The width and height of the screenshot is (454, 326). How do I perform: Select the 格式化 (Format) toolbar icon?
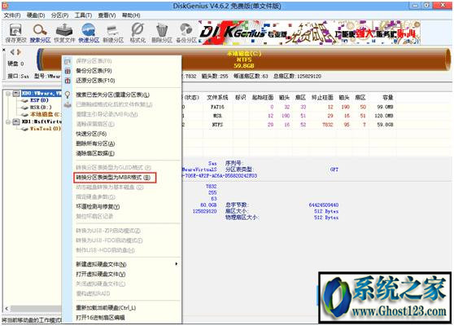[x=138, y=33]
